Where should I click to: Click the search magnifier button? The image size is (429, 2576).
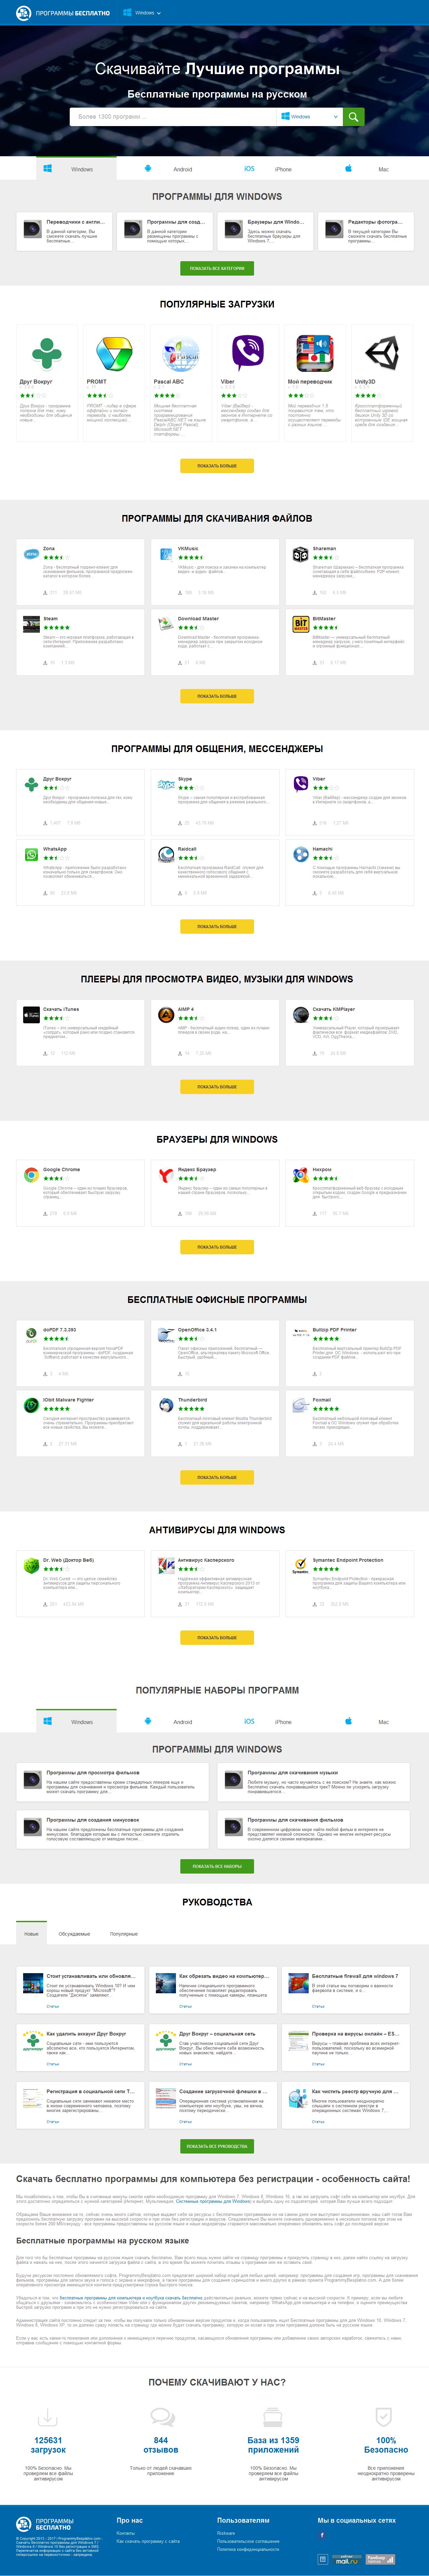point(353,117)
